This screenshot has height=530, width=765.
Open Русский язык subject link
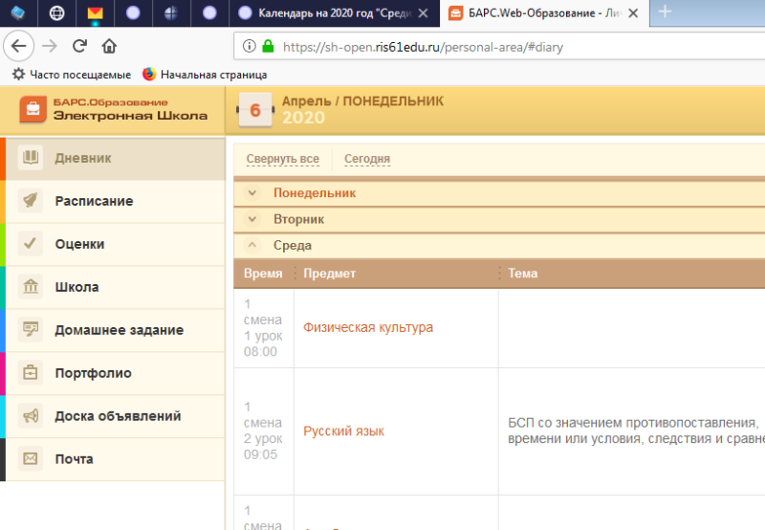point(343,431)
